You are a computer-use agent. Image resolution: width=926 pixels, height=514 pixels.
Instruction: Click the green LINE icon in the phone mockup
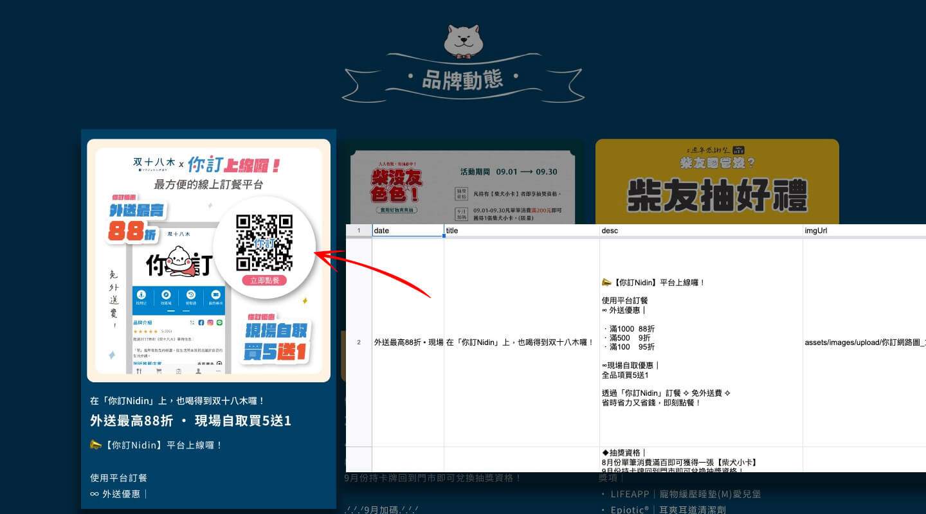point(219,322)
